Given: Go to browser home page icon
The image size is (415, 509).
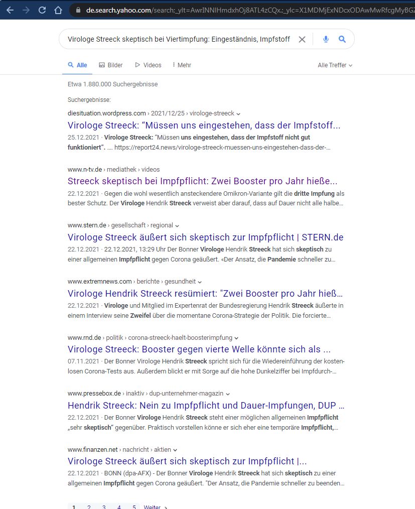Looking at the screenshot, I should coord(58,10).
